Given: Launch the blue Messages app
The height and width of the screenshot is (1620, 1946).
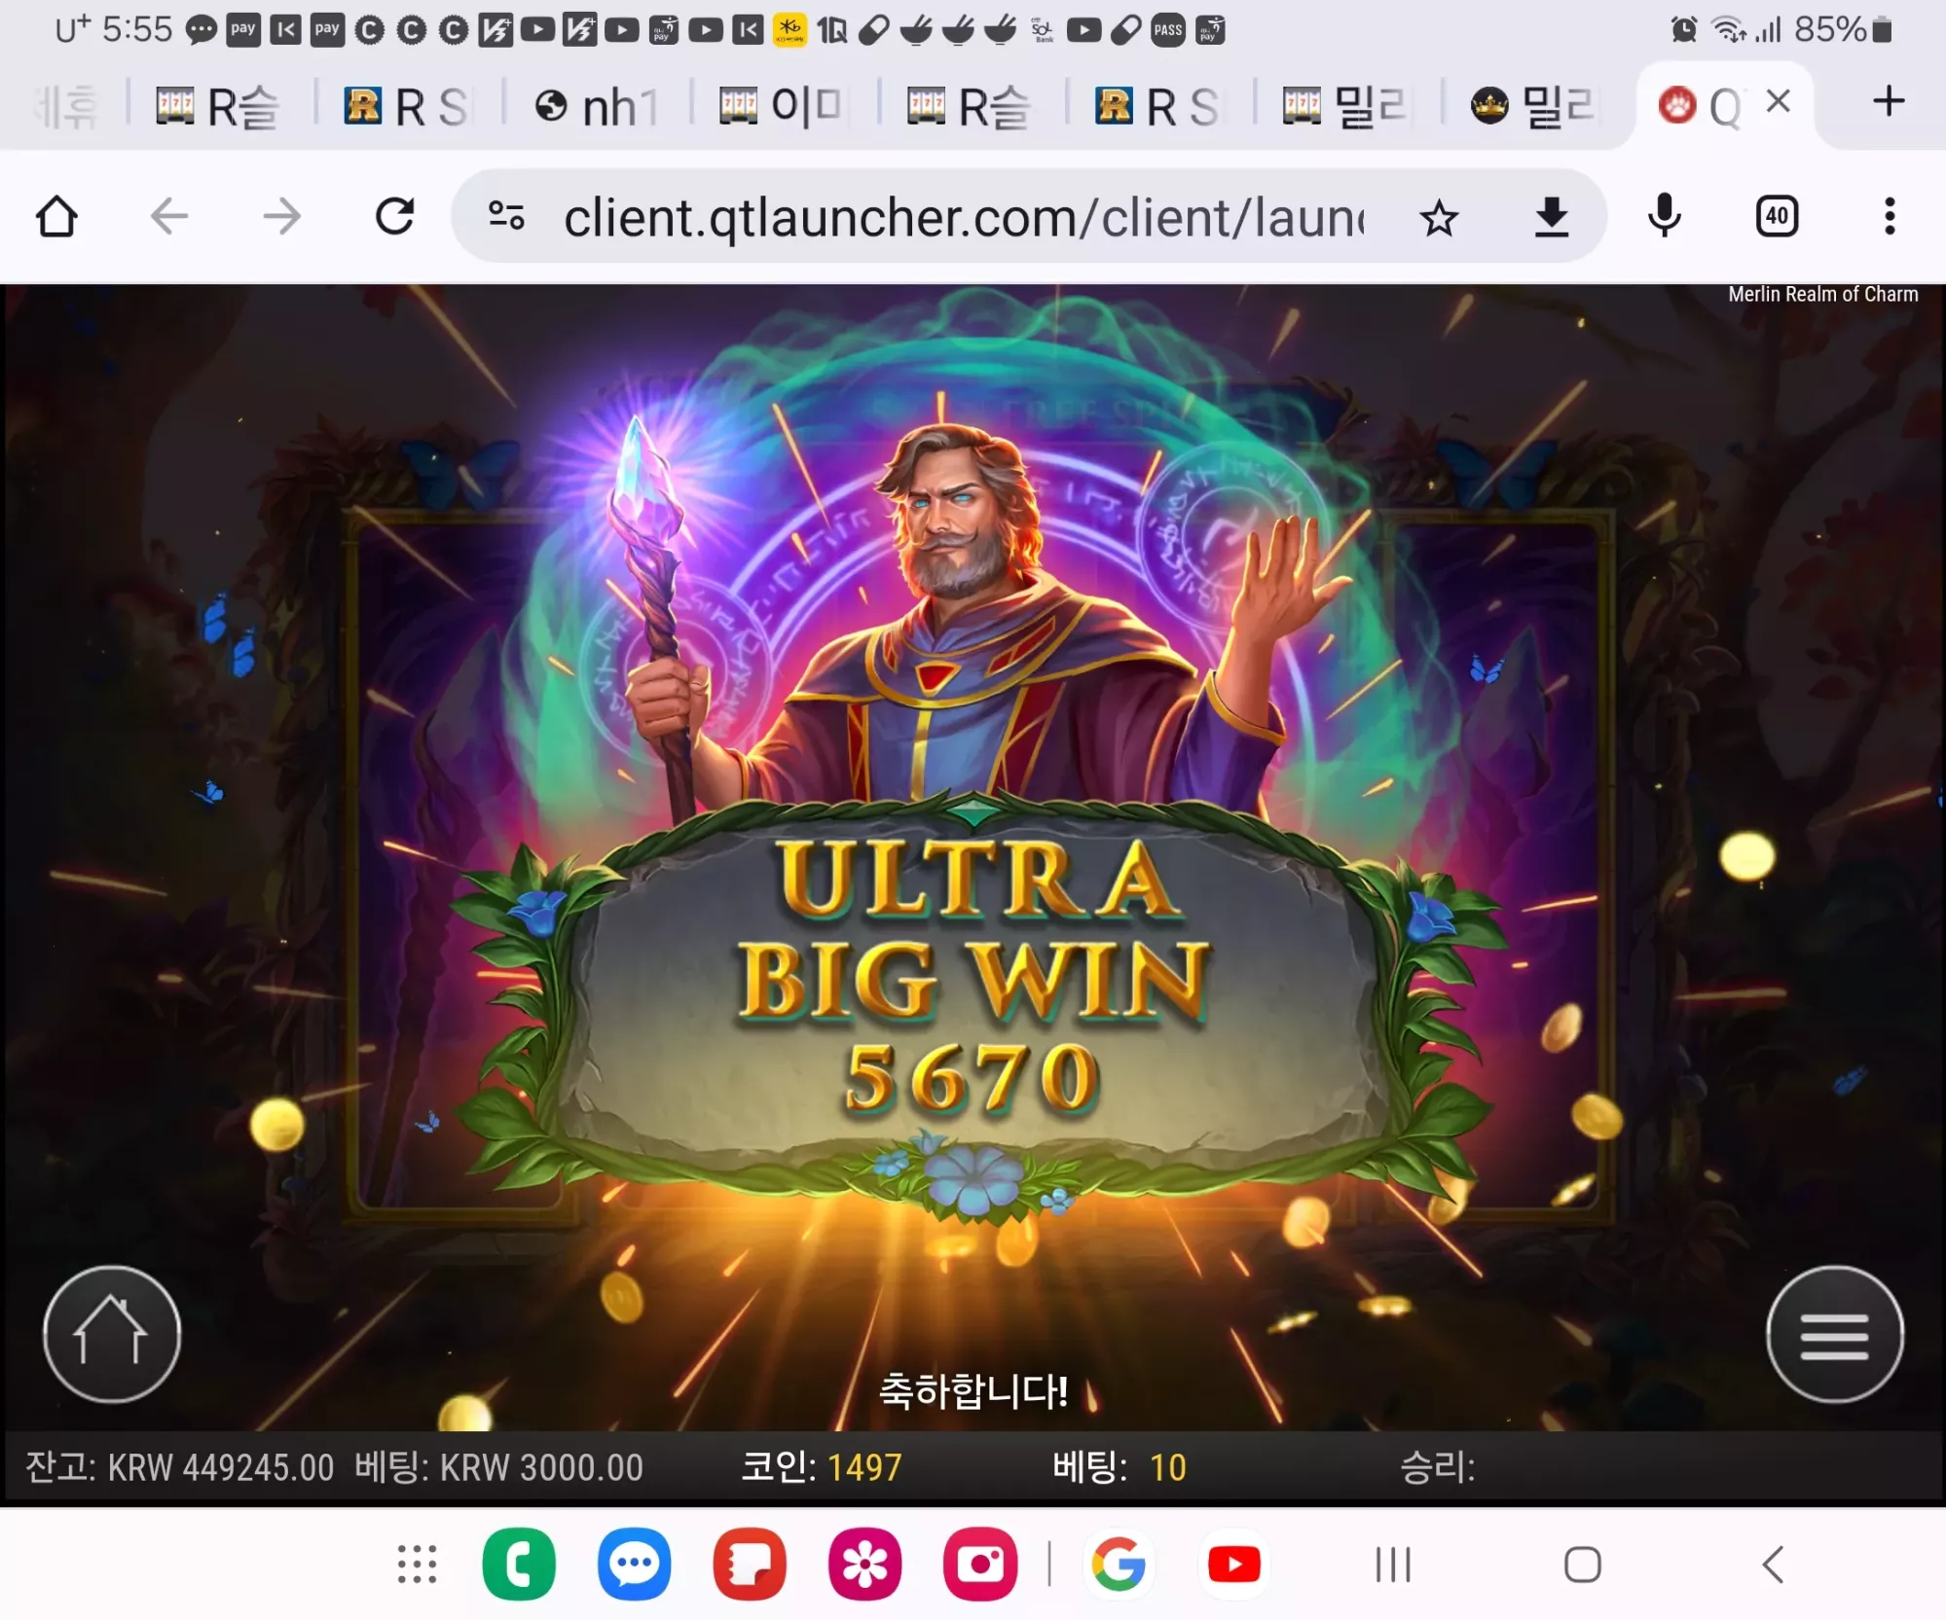Looking at the screenshot, I should coord(635,1565).
